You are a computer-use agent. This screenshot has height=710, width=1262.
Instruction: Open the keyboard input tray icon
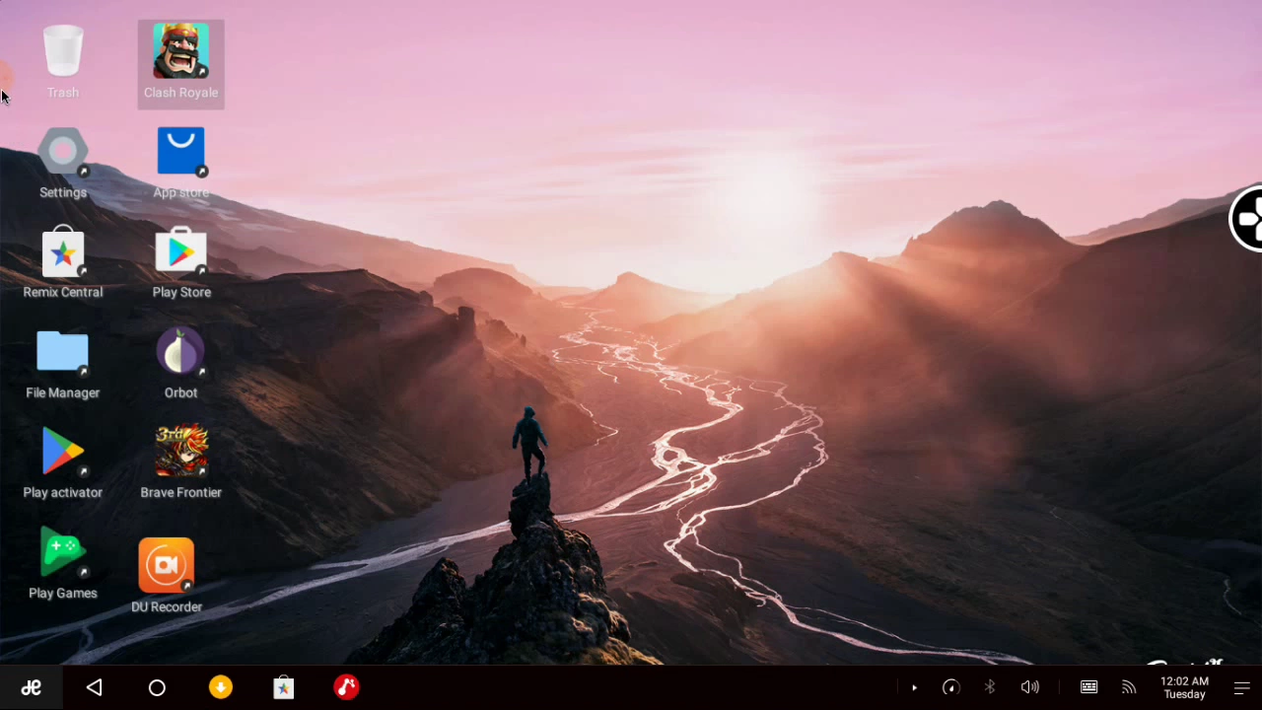(x=1089, y=687)
